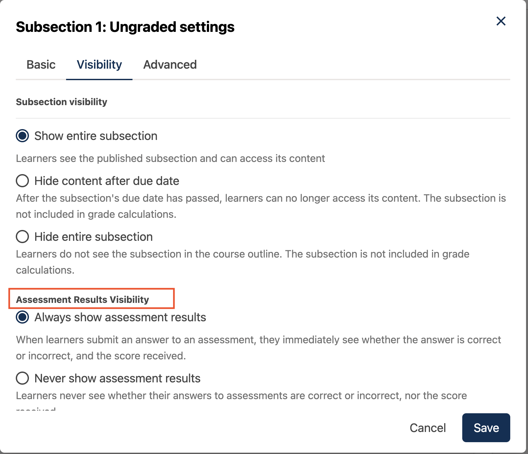The image size is (528, 454).
Task: Click the dialog title Subsection 1: Ungraded settings
Action: (125, 27)
